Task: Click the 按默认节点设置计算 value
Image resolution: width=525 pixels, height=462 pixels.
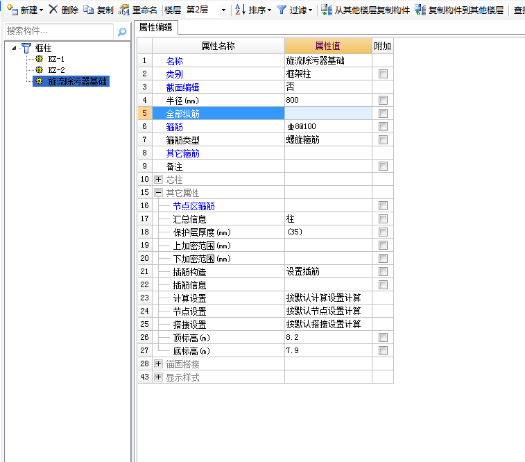Action: point(323,311)
